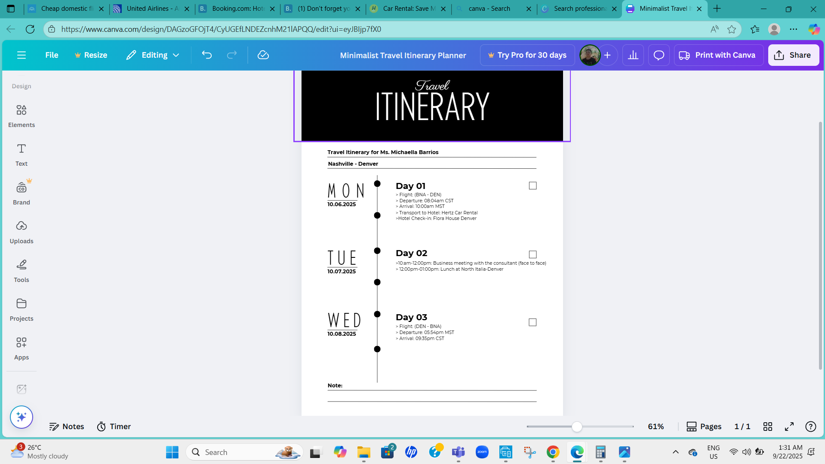Open the Apps panel
This screenshot has width=825, height=464.
[22, 349]
